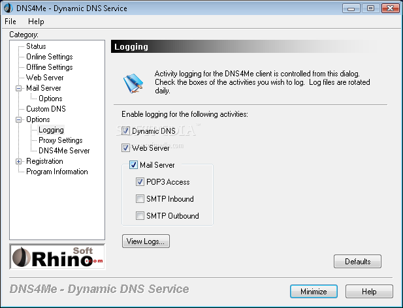Select Online Settings category

tap(50, 57)
